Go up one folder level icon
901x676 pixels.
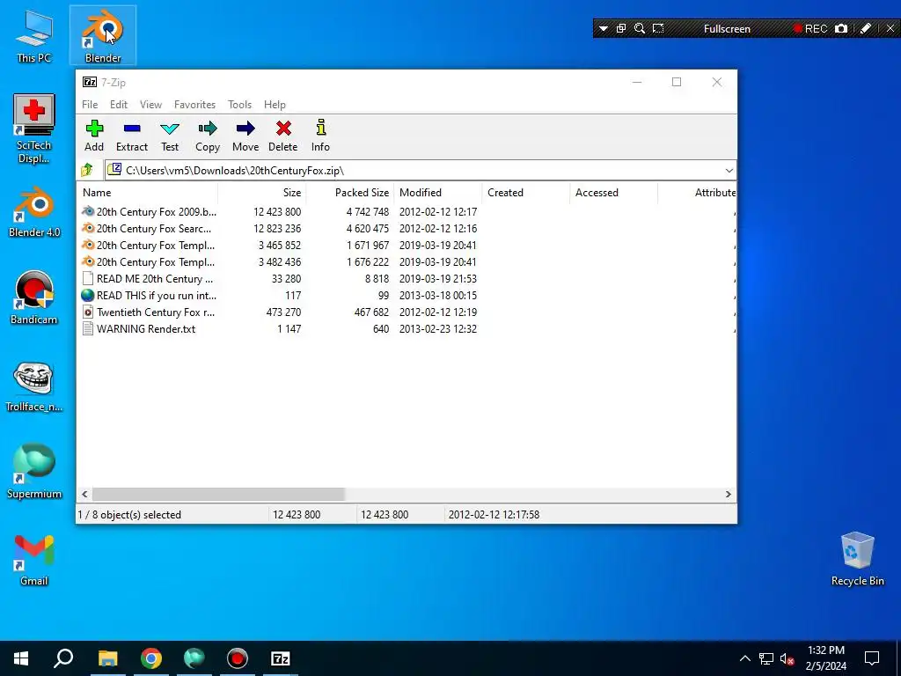pyautogui.click(x=87, y=170)
